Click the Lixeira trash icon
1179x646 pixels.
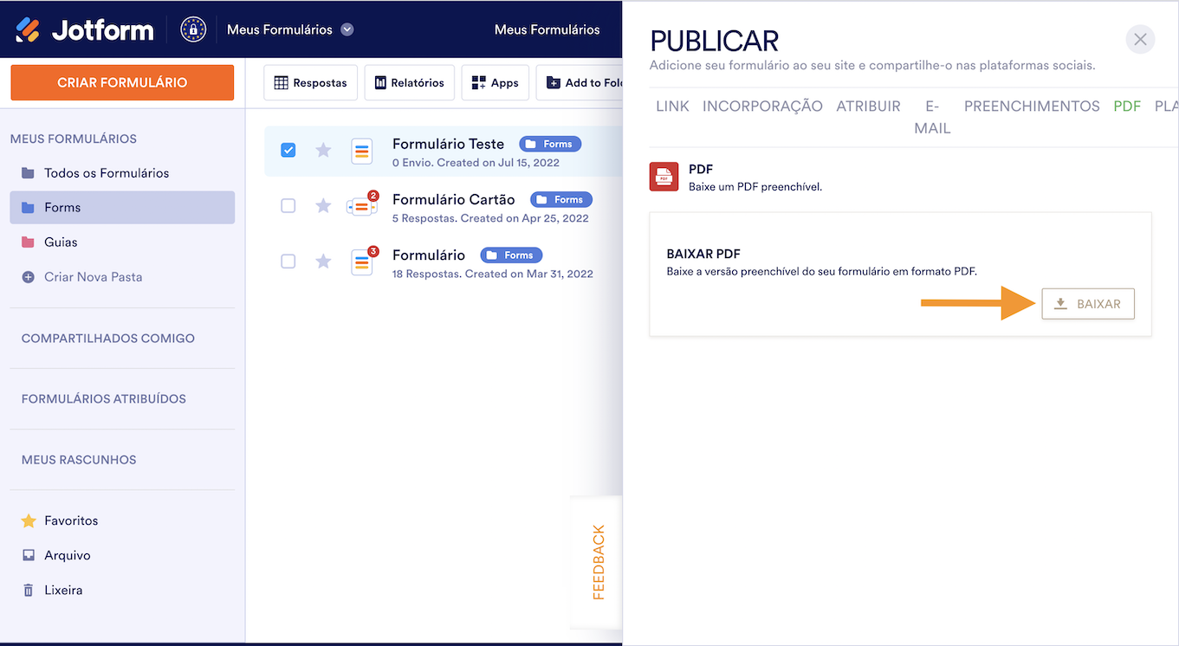pos(28,590)
